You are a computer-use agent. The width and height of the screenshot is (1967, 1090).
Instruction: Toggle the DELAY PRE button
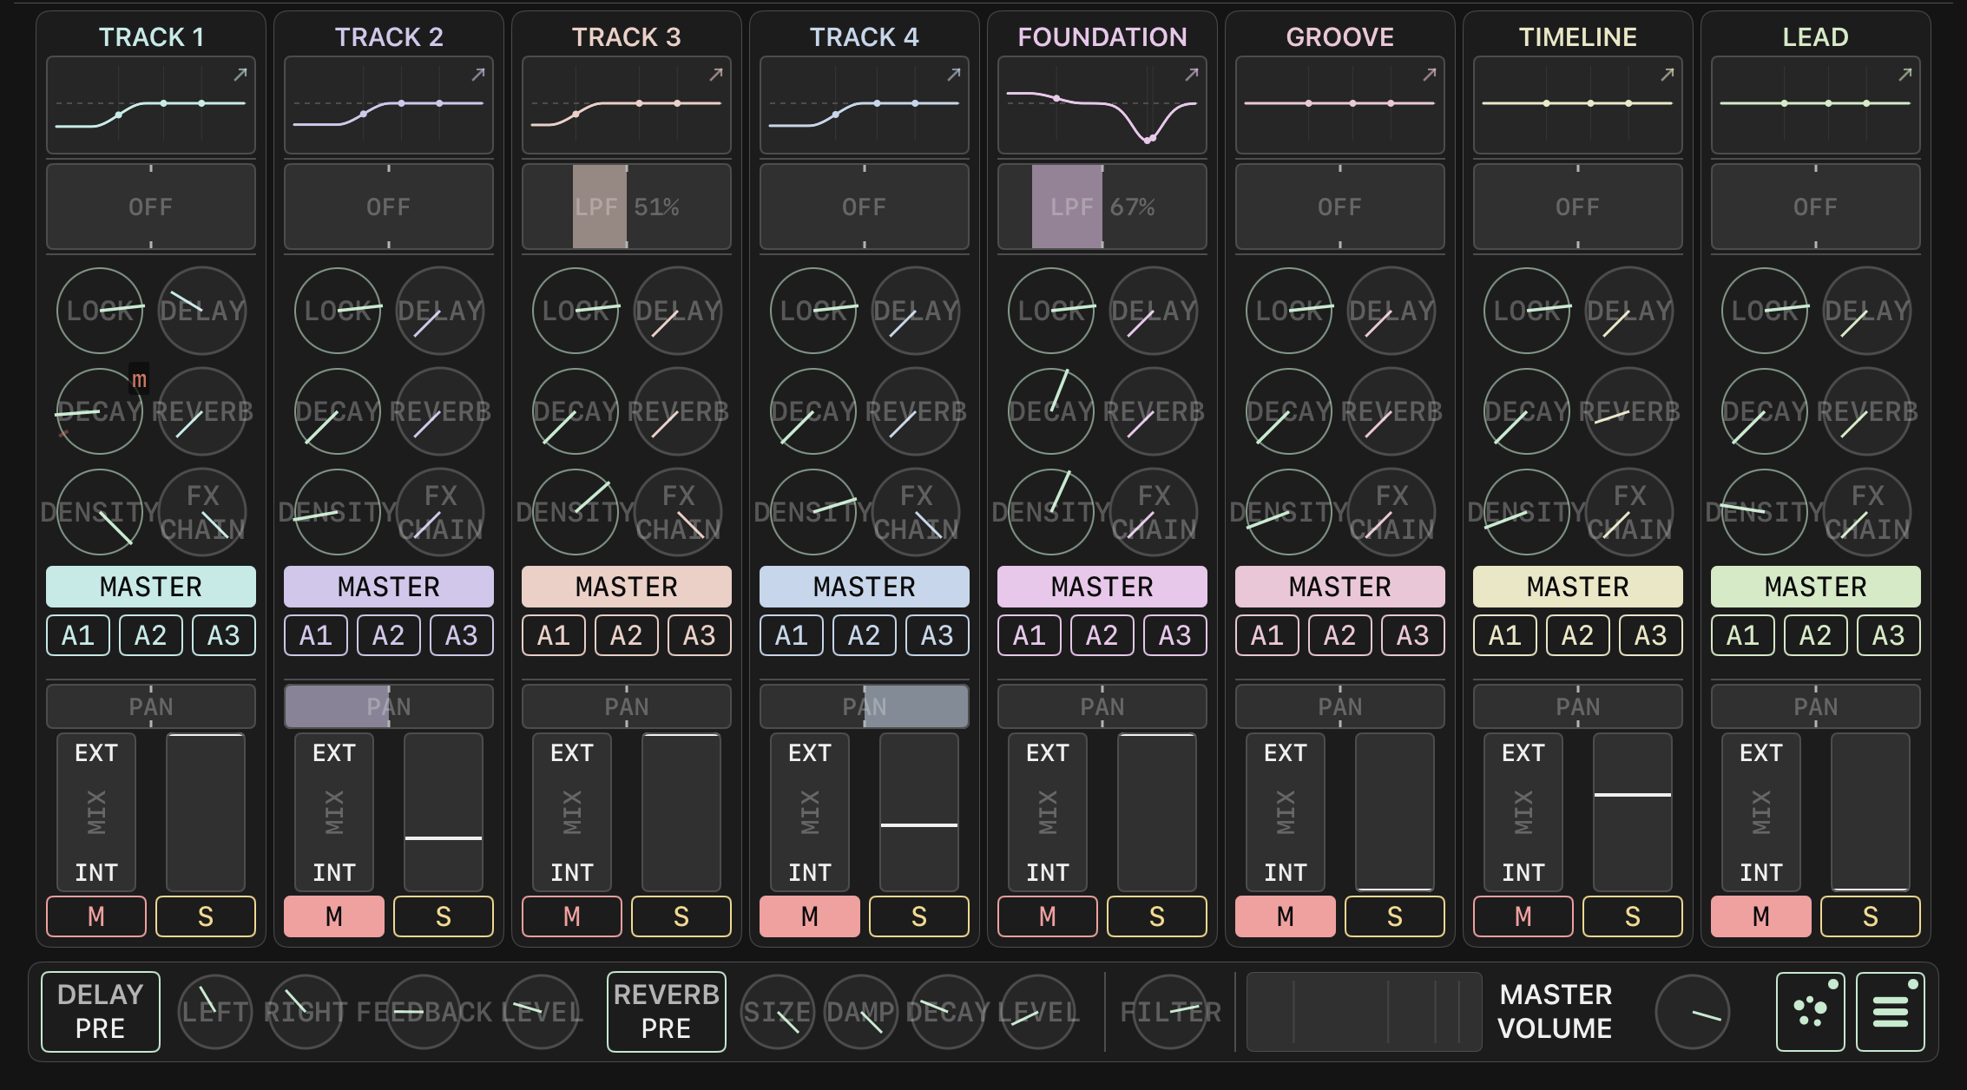(101, 1012)
